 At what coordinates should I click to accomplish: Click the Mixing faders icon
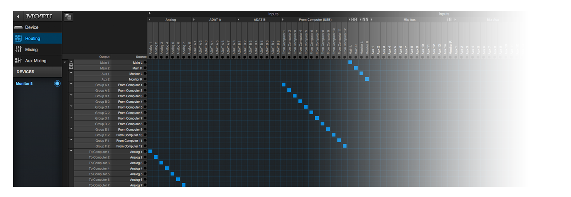click(x=18, y=49)
